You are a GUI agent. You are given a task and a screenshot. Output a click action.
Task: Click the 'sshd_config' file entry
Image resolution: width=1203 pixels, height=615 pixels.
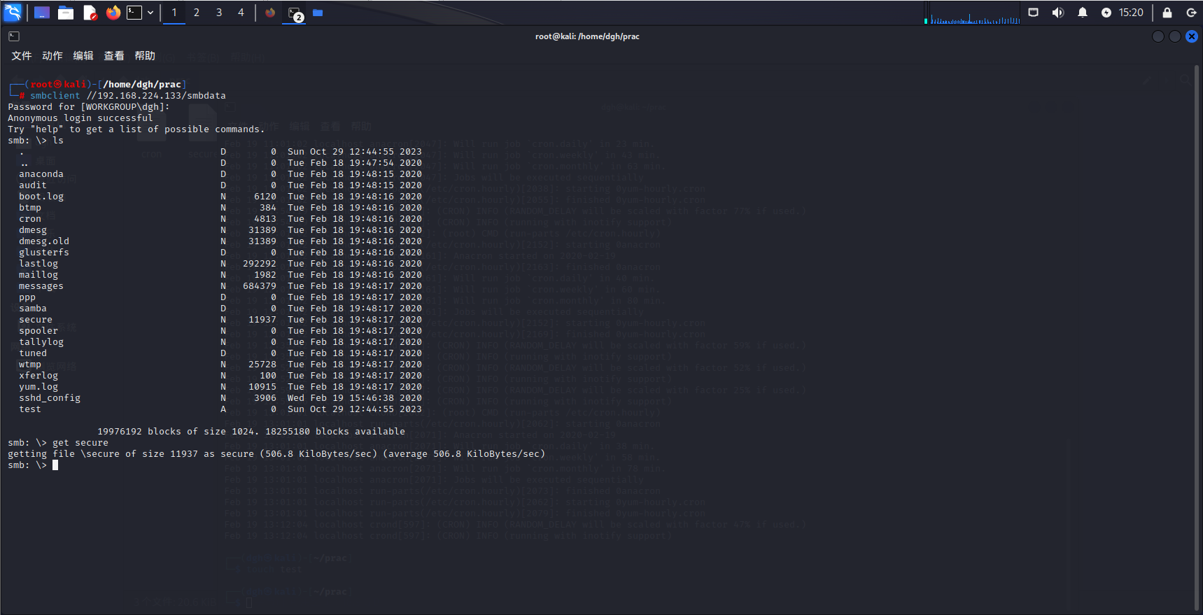(50, 398)
